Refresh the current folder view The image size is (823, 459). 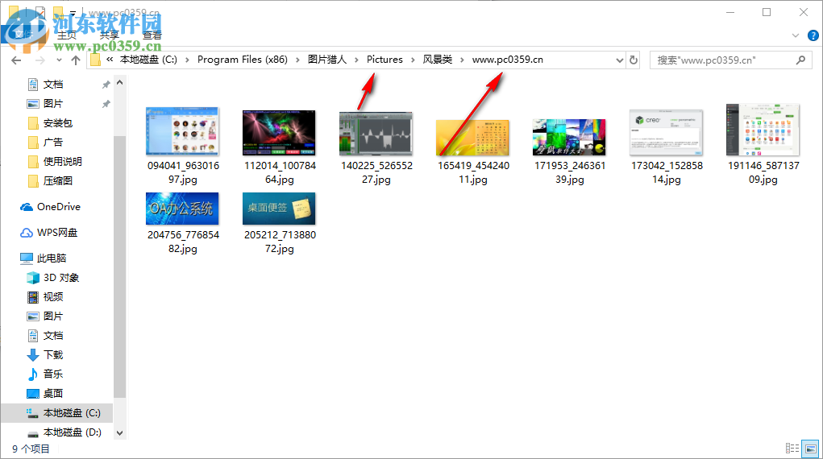click(x=634, y=60)
